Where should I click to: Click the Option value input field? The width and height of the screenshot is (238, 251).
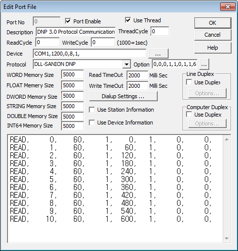pos(175,64)
